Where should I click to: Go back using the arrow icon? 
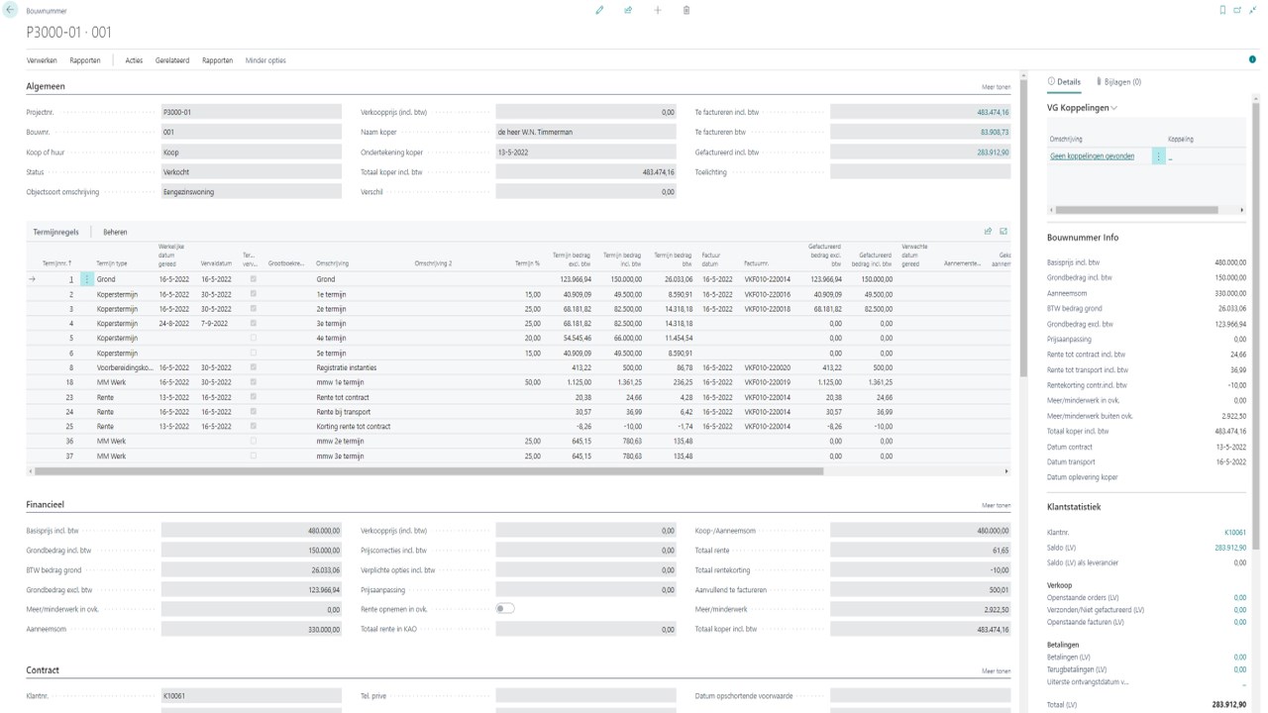point(11,10)
